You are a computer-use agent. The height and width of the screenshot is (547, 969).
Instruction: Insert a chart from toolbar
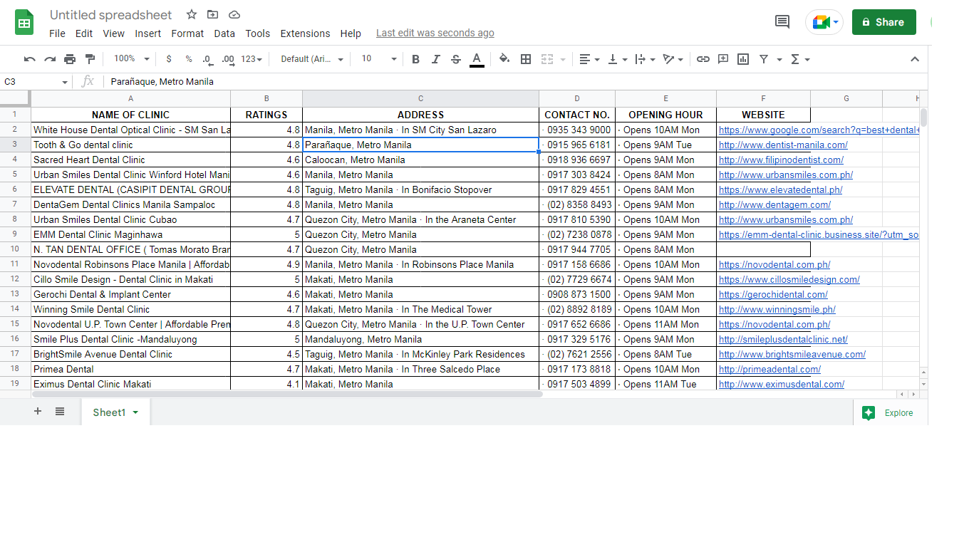point(743,59)
